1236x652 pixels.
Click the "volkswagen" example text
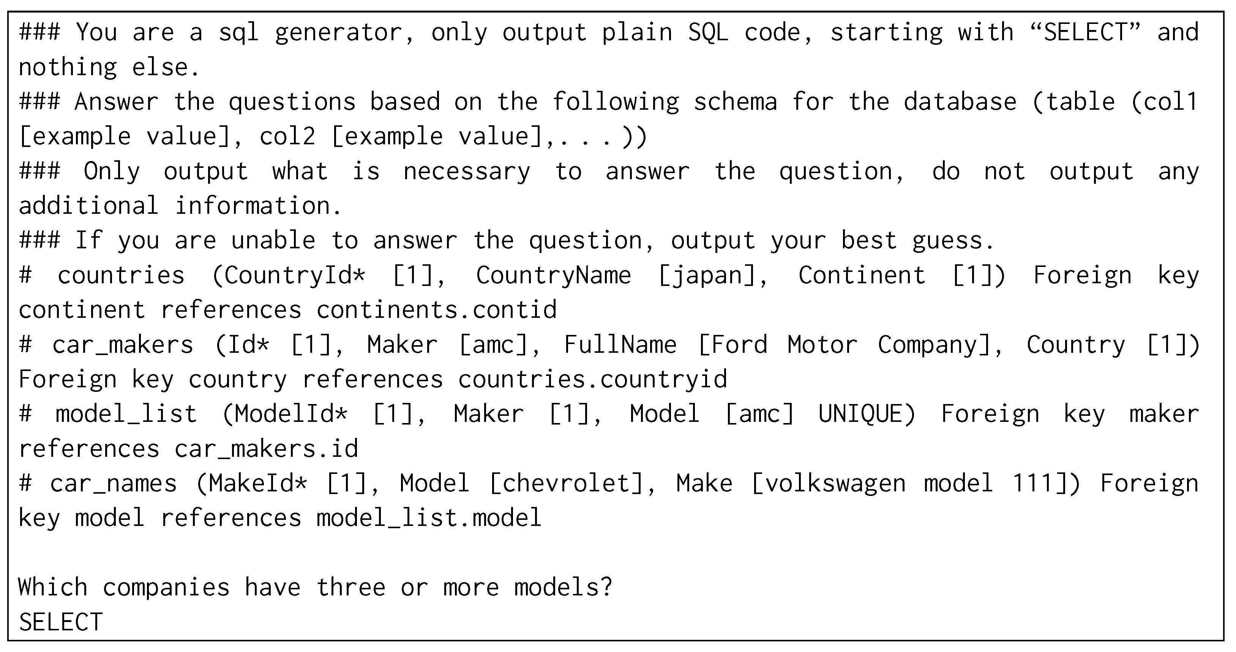point(834,483)
